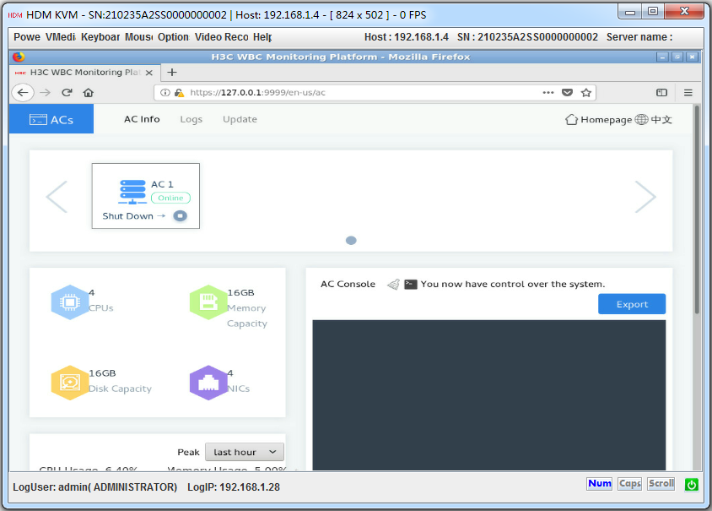
Task: Select the AC 1 card
Action: click(146, 196)
